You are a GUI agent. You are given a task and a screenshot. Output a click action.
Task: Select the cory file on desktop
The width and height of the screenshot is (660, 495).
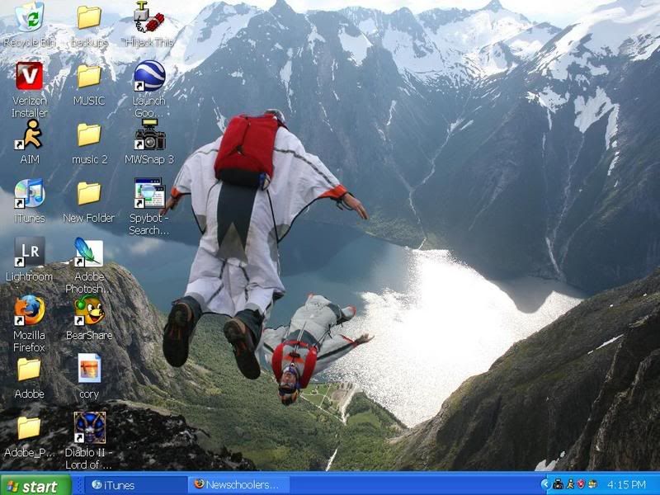pos(89,370)
